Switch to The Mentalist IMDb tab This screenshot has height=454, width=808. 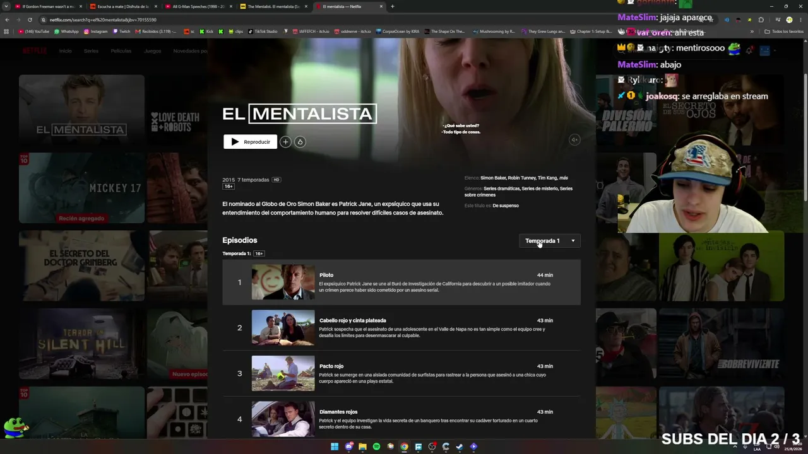point(273,6)
